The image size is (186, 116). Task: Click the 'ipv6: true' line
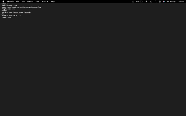click(7, 17)
